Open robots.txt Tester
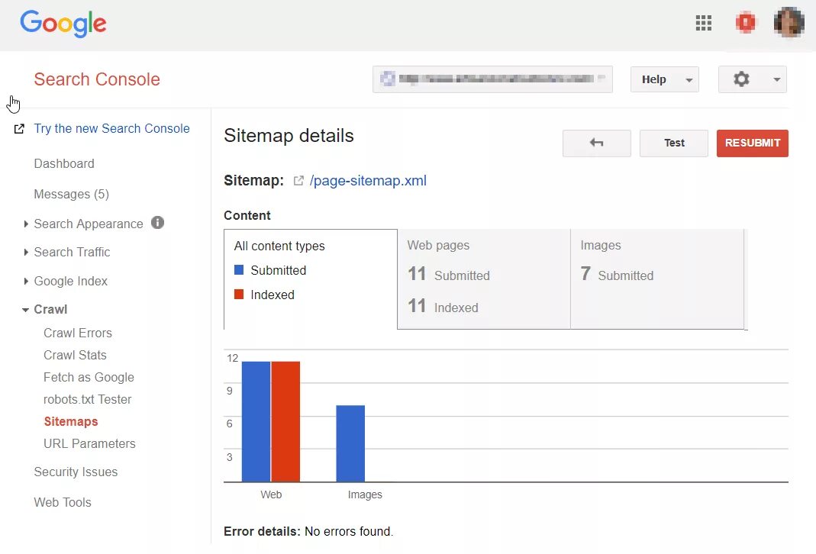This screenshot has width=816, height=554. pos(88,399)
